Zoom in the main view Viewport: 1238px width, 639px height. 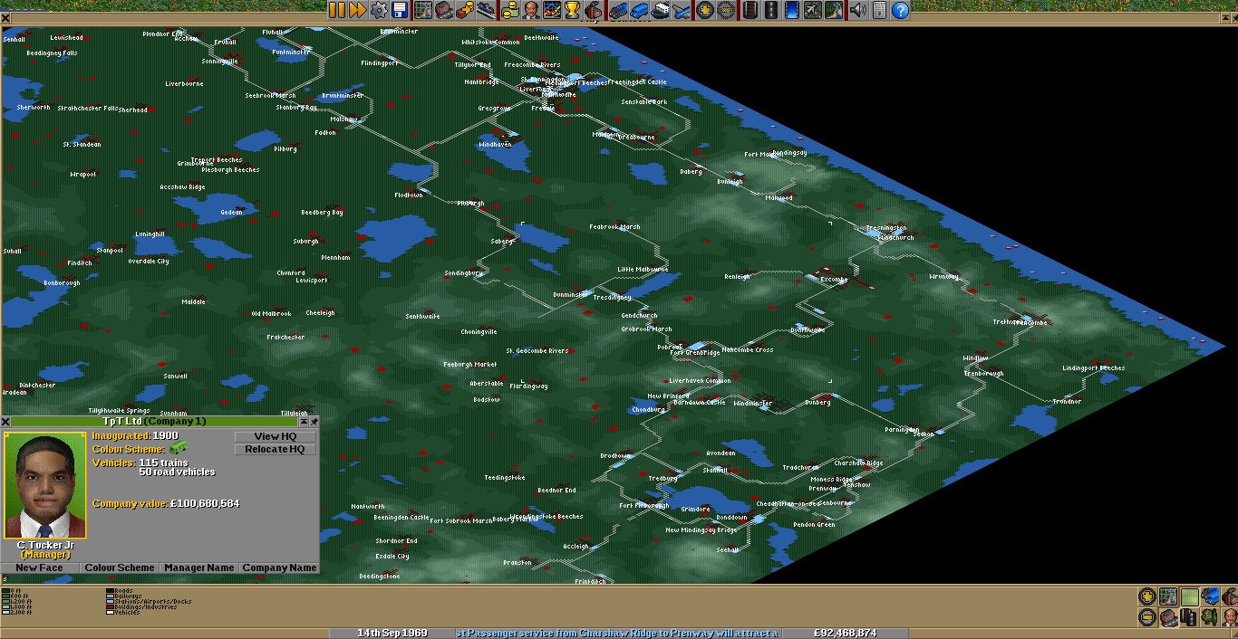tap(703, 10)
